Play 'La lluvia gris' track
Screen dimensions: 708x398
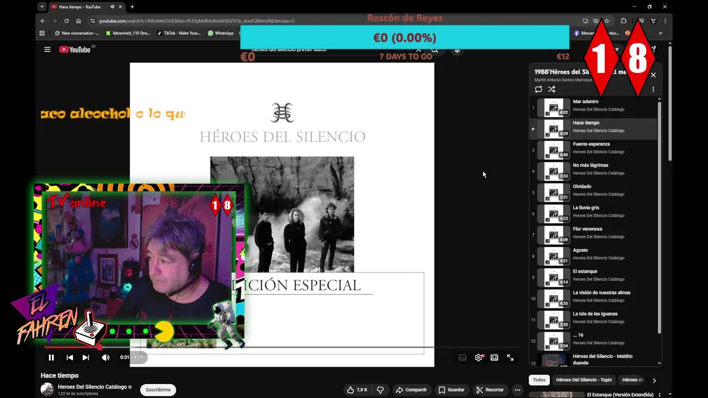pyautogui.click(x=594, y=213)
